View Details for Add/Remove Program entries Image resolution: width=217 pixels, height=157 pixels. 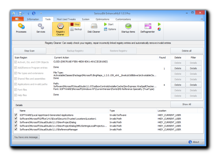coord(193,69)
